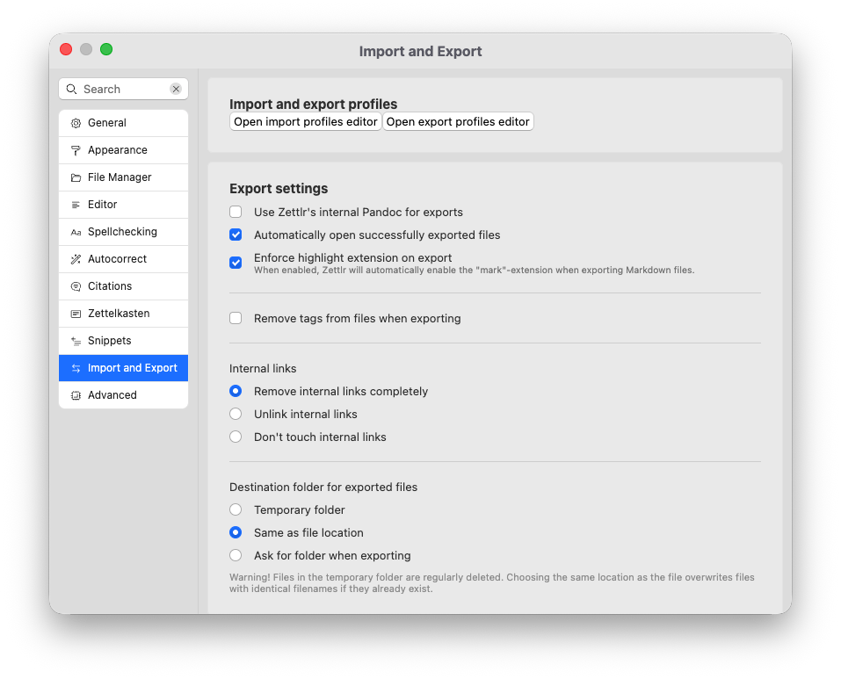Enable Use Zettlr's internal Pandoc for exports
841x679 pixels.
coord(236,212)
